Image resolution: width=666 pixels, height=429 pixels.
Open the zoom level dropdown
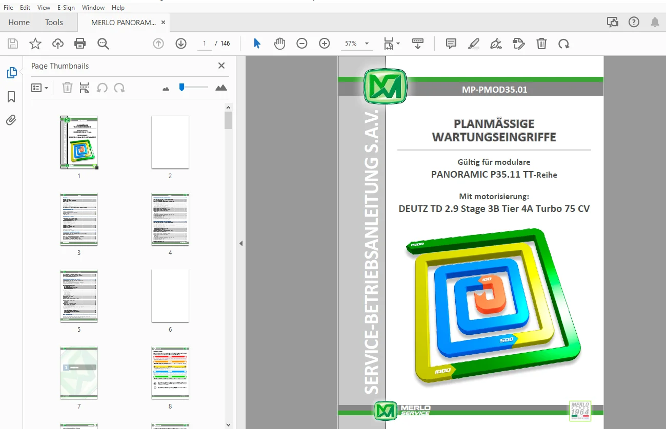point(367,44)
